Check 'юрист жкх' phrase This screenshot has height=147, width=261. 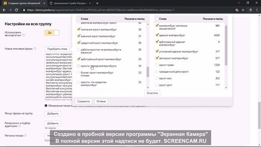click(157, 78)
